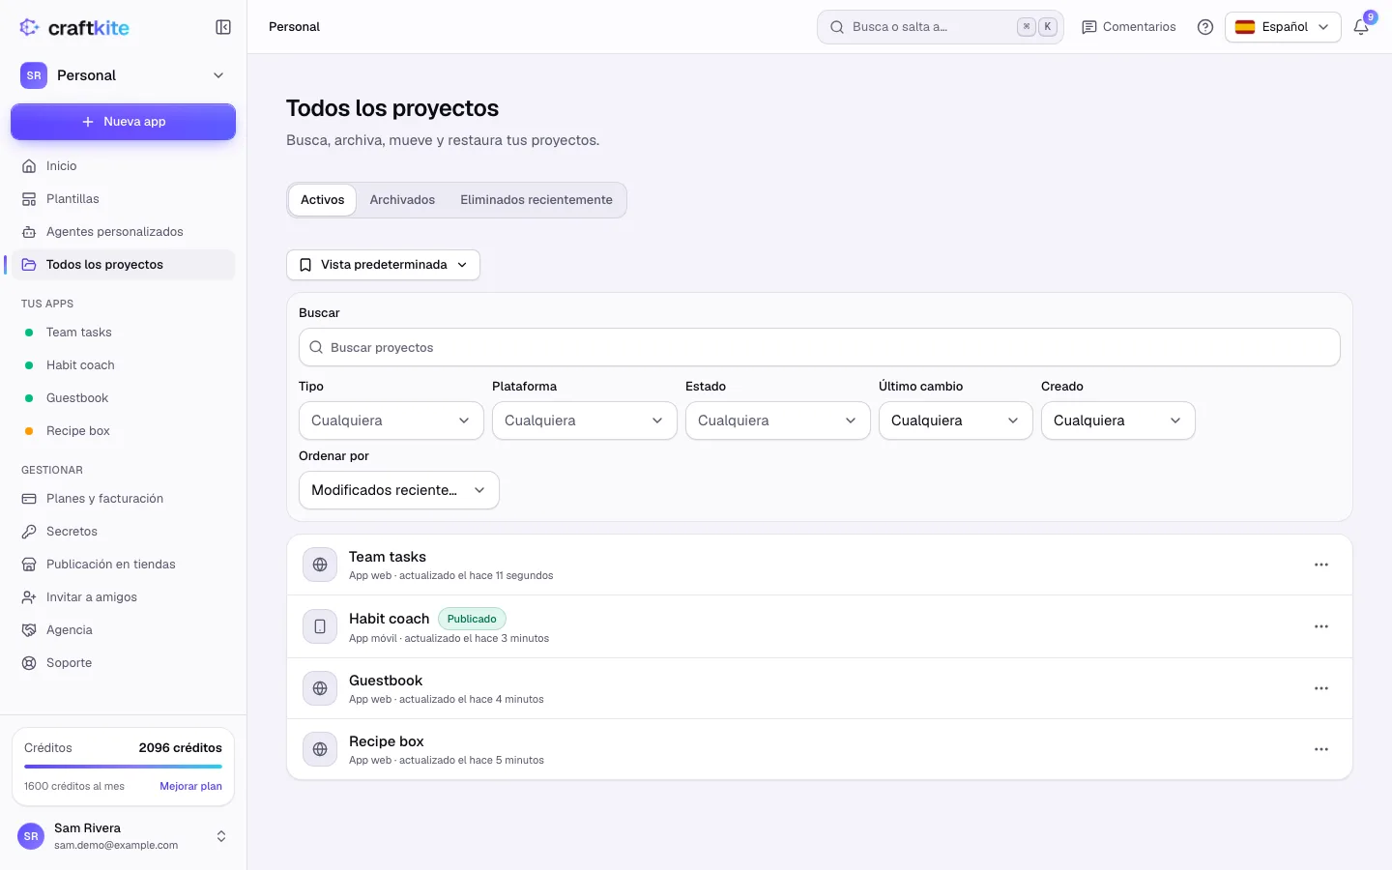This screenshot has width=1392, height=870.
Task: Click the Publicación en tiendas store icon
Action: (x=29, y=565)
